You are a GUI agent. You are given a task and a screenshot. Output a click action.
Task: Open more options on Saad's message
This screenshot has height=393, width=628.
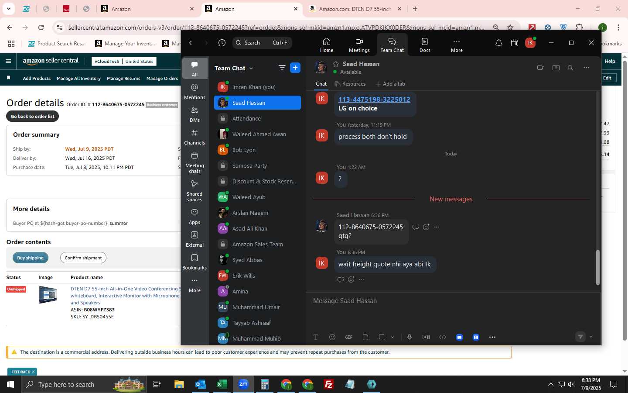coord(437,227)
